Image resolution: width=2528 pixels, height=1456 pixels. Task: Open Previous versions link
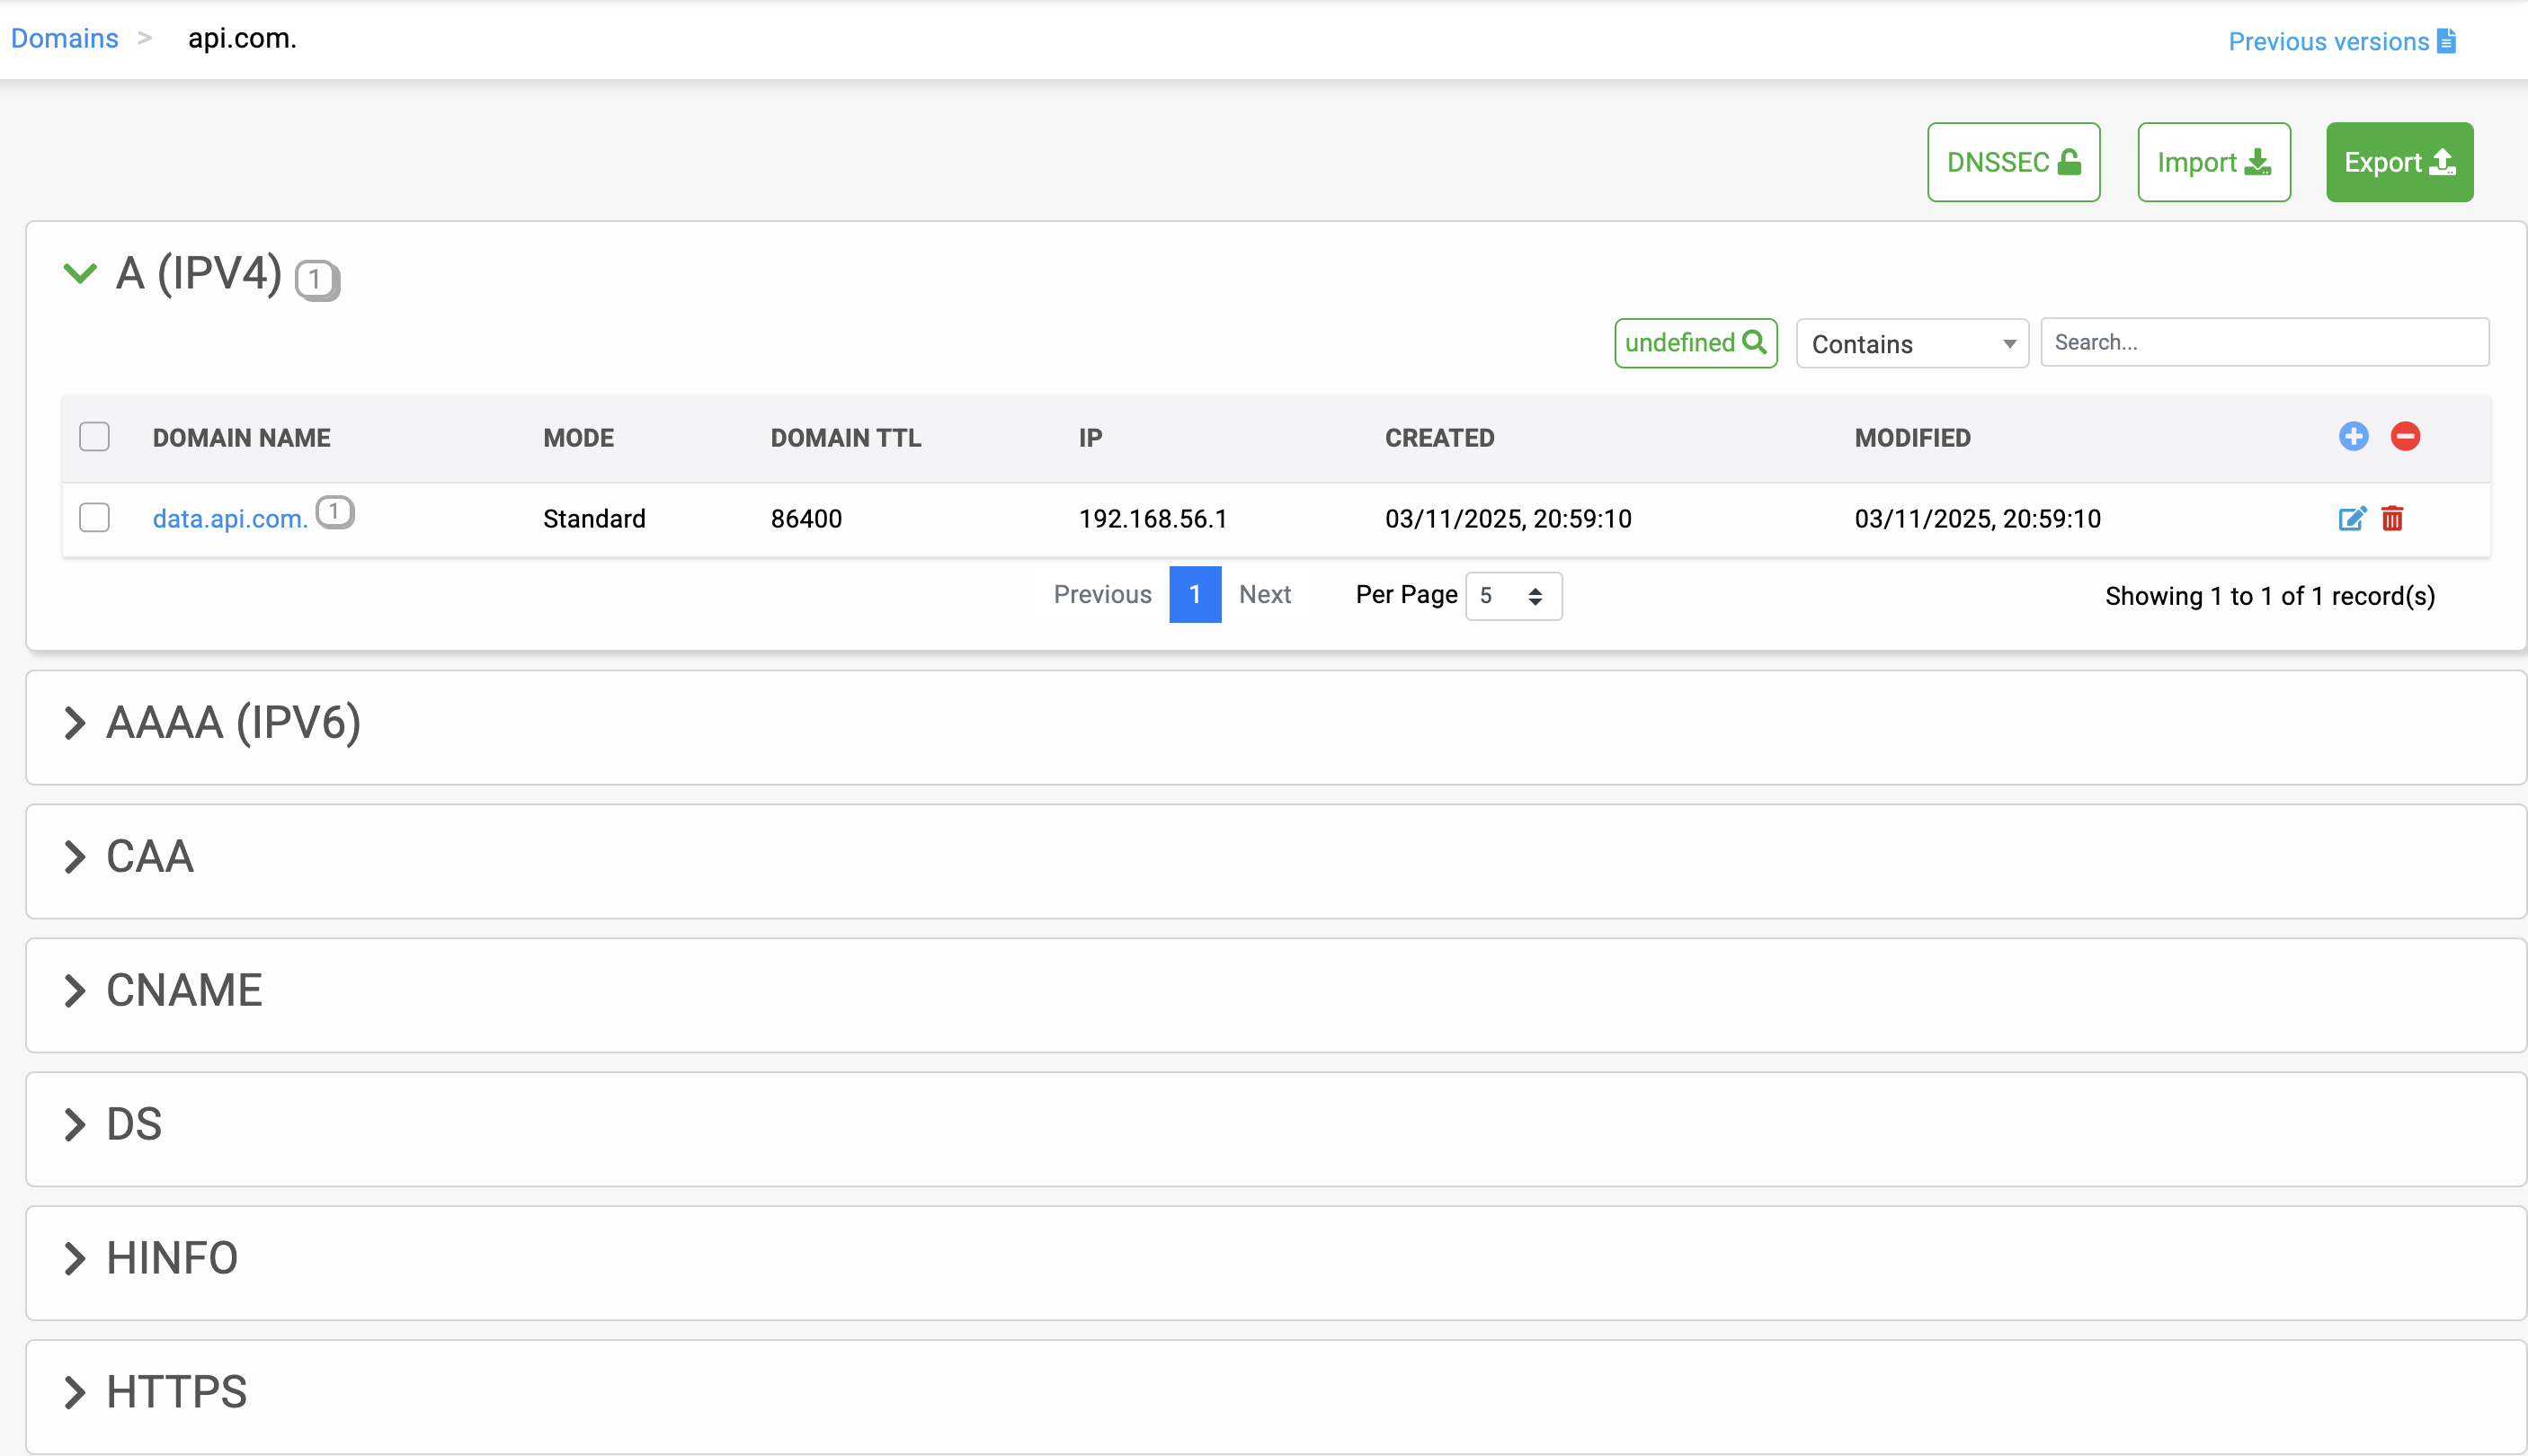2341,41
